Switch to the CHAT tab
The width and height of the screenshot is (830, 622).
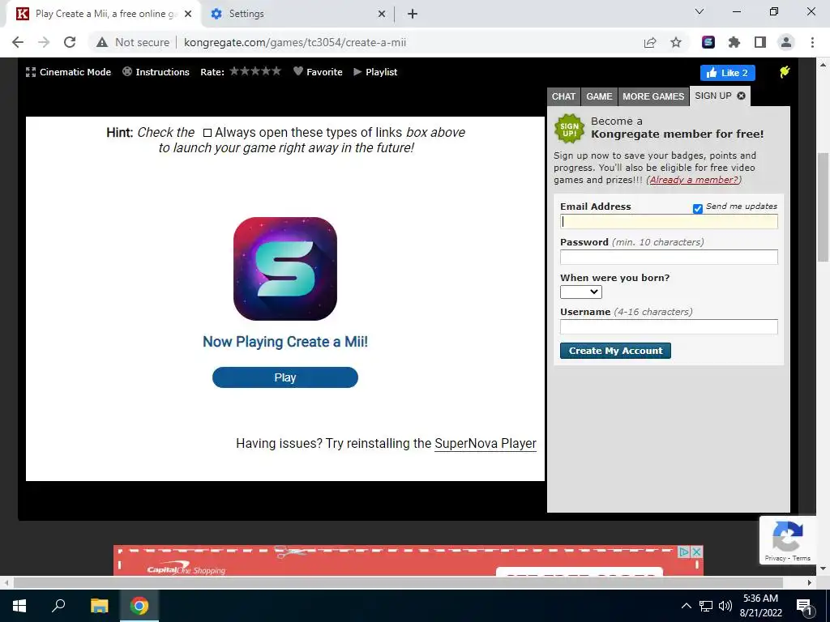(563, 96)
